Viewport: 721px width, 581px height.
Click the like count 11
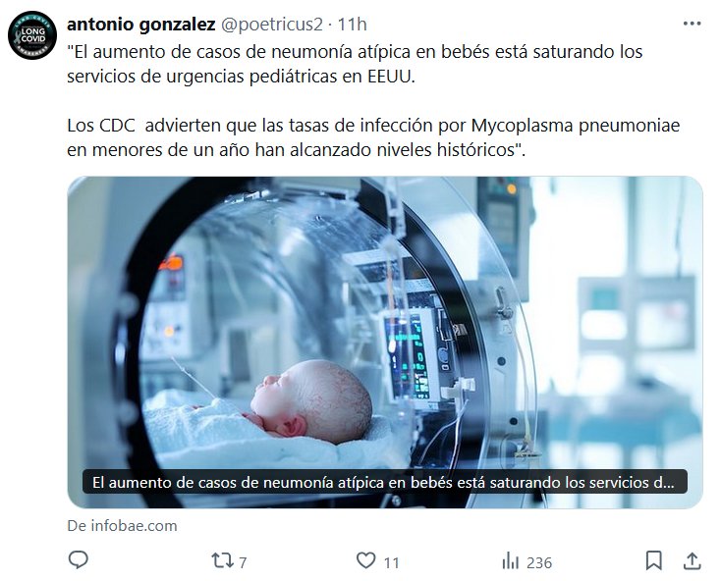point(391,562)
